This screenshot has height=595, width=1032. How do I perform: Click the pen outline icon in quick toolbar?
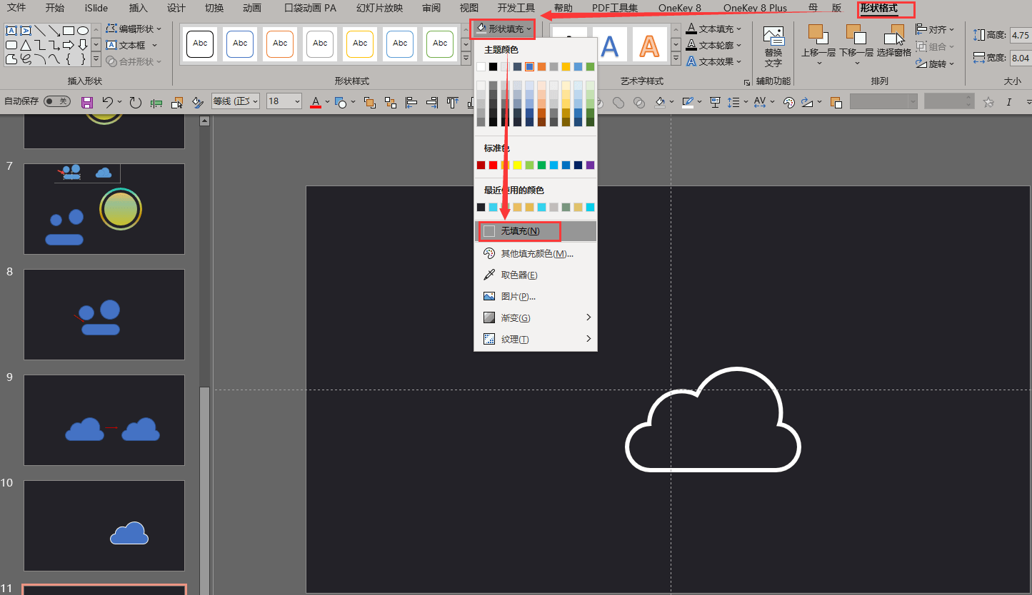[x=688, y=102]
